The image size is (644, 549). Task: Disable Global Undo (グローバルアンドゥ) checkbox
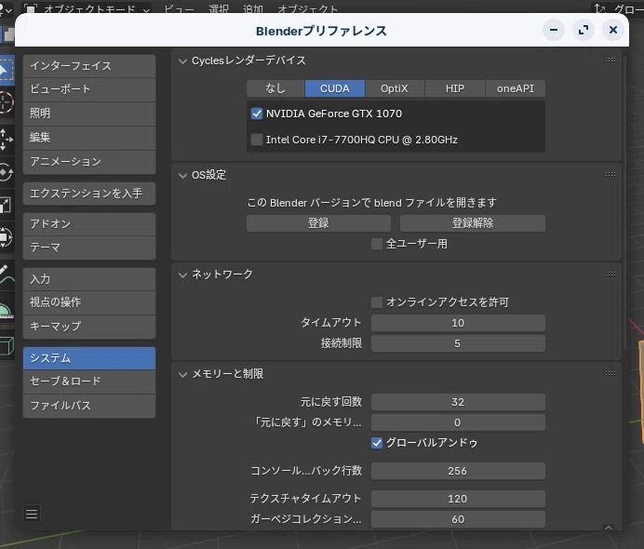pyautogui.click(x=377, y=443)
